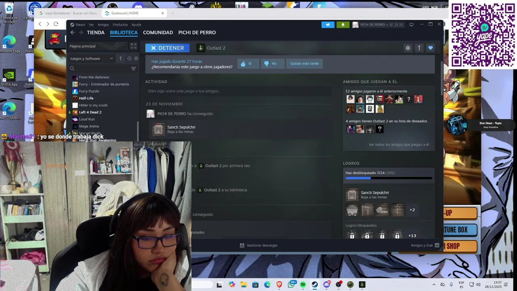The image size is (517, 291).
Task: Choose Quizás más tarde
Action: (x=305, y=63)
